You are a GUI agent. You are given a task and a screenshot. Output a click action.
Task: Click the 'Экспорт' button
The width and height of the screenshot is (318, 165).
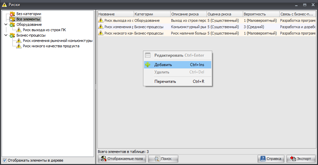coord(301,159)
